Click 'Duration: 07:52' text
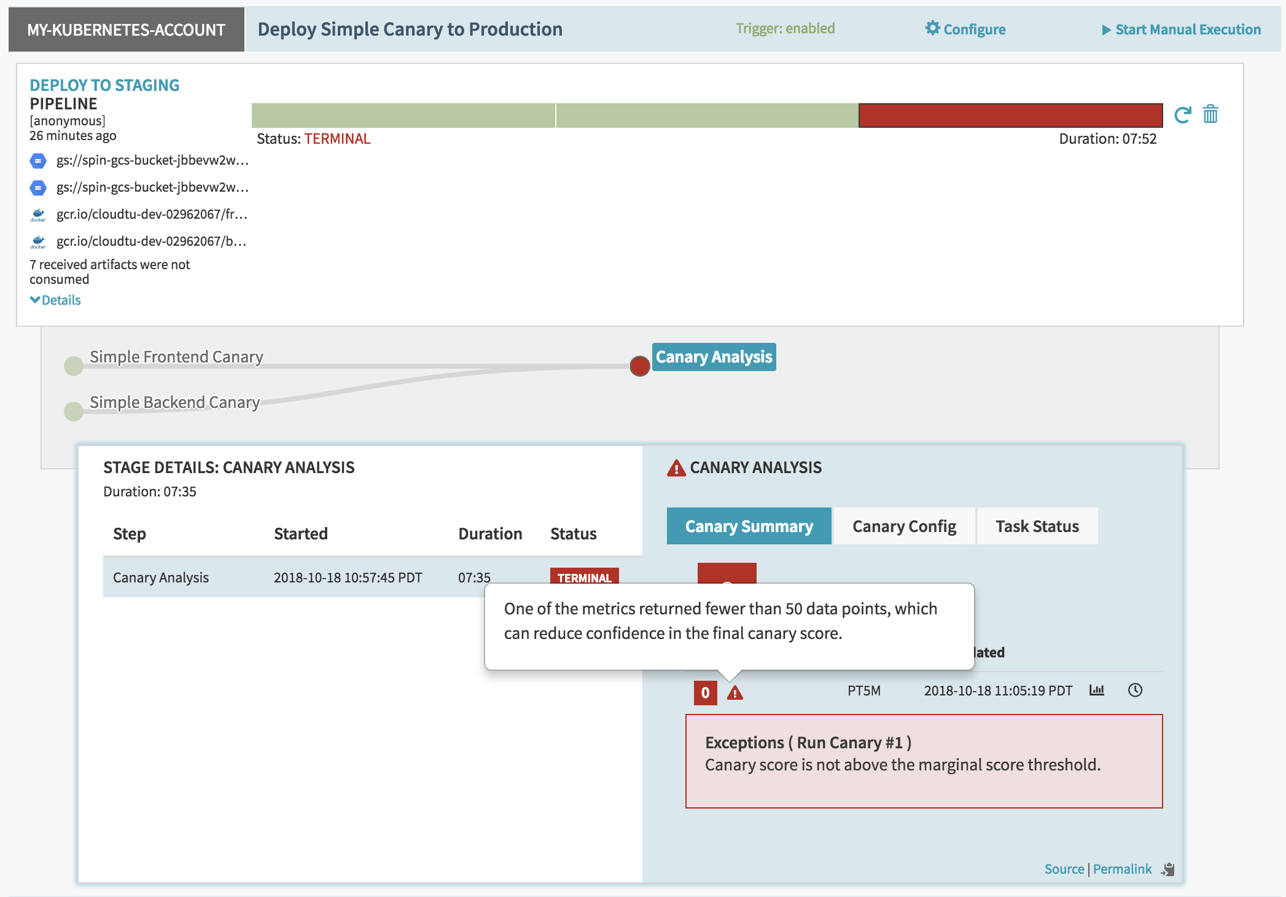Screen dimensions: 1286x897 coord(1107,139)
